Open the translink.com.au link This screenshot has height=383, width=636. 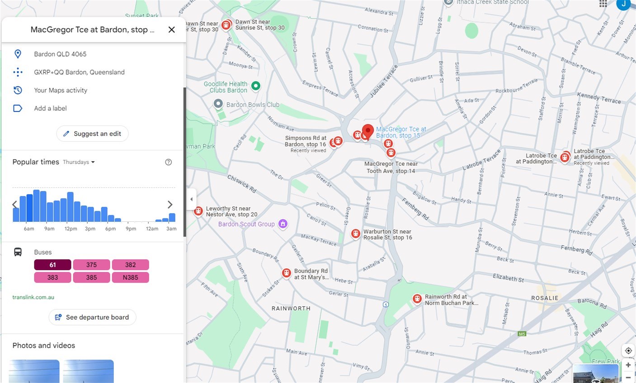tap(33, 297)
